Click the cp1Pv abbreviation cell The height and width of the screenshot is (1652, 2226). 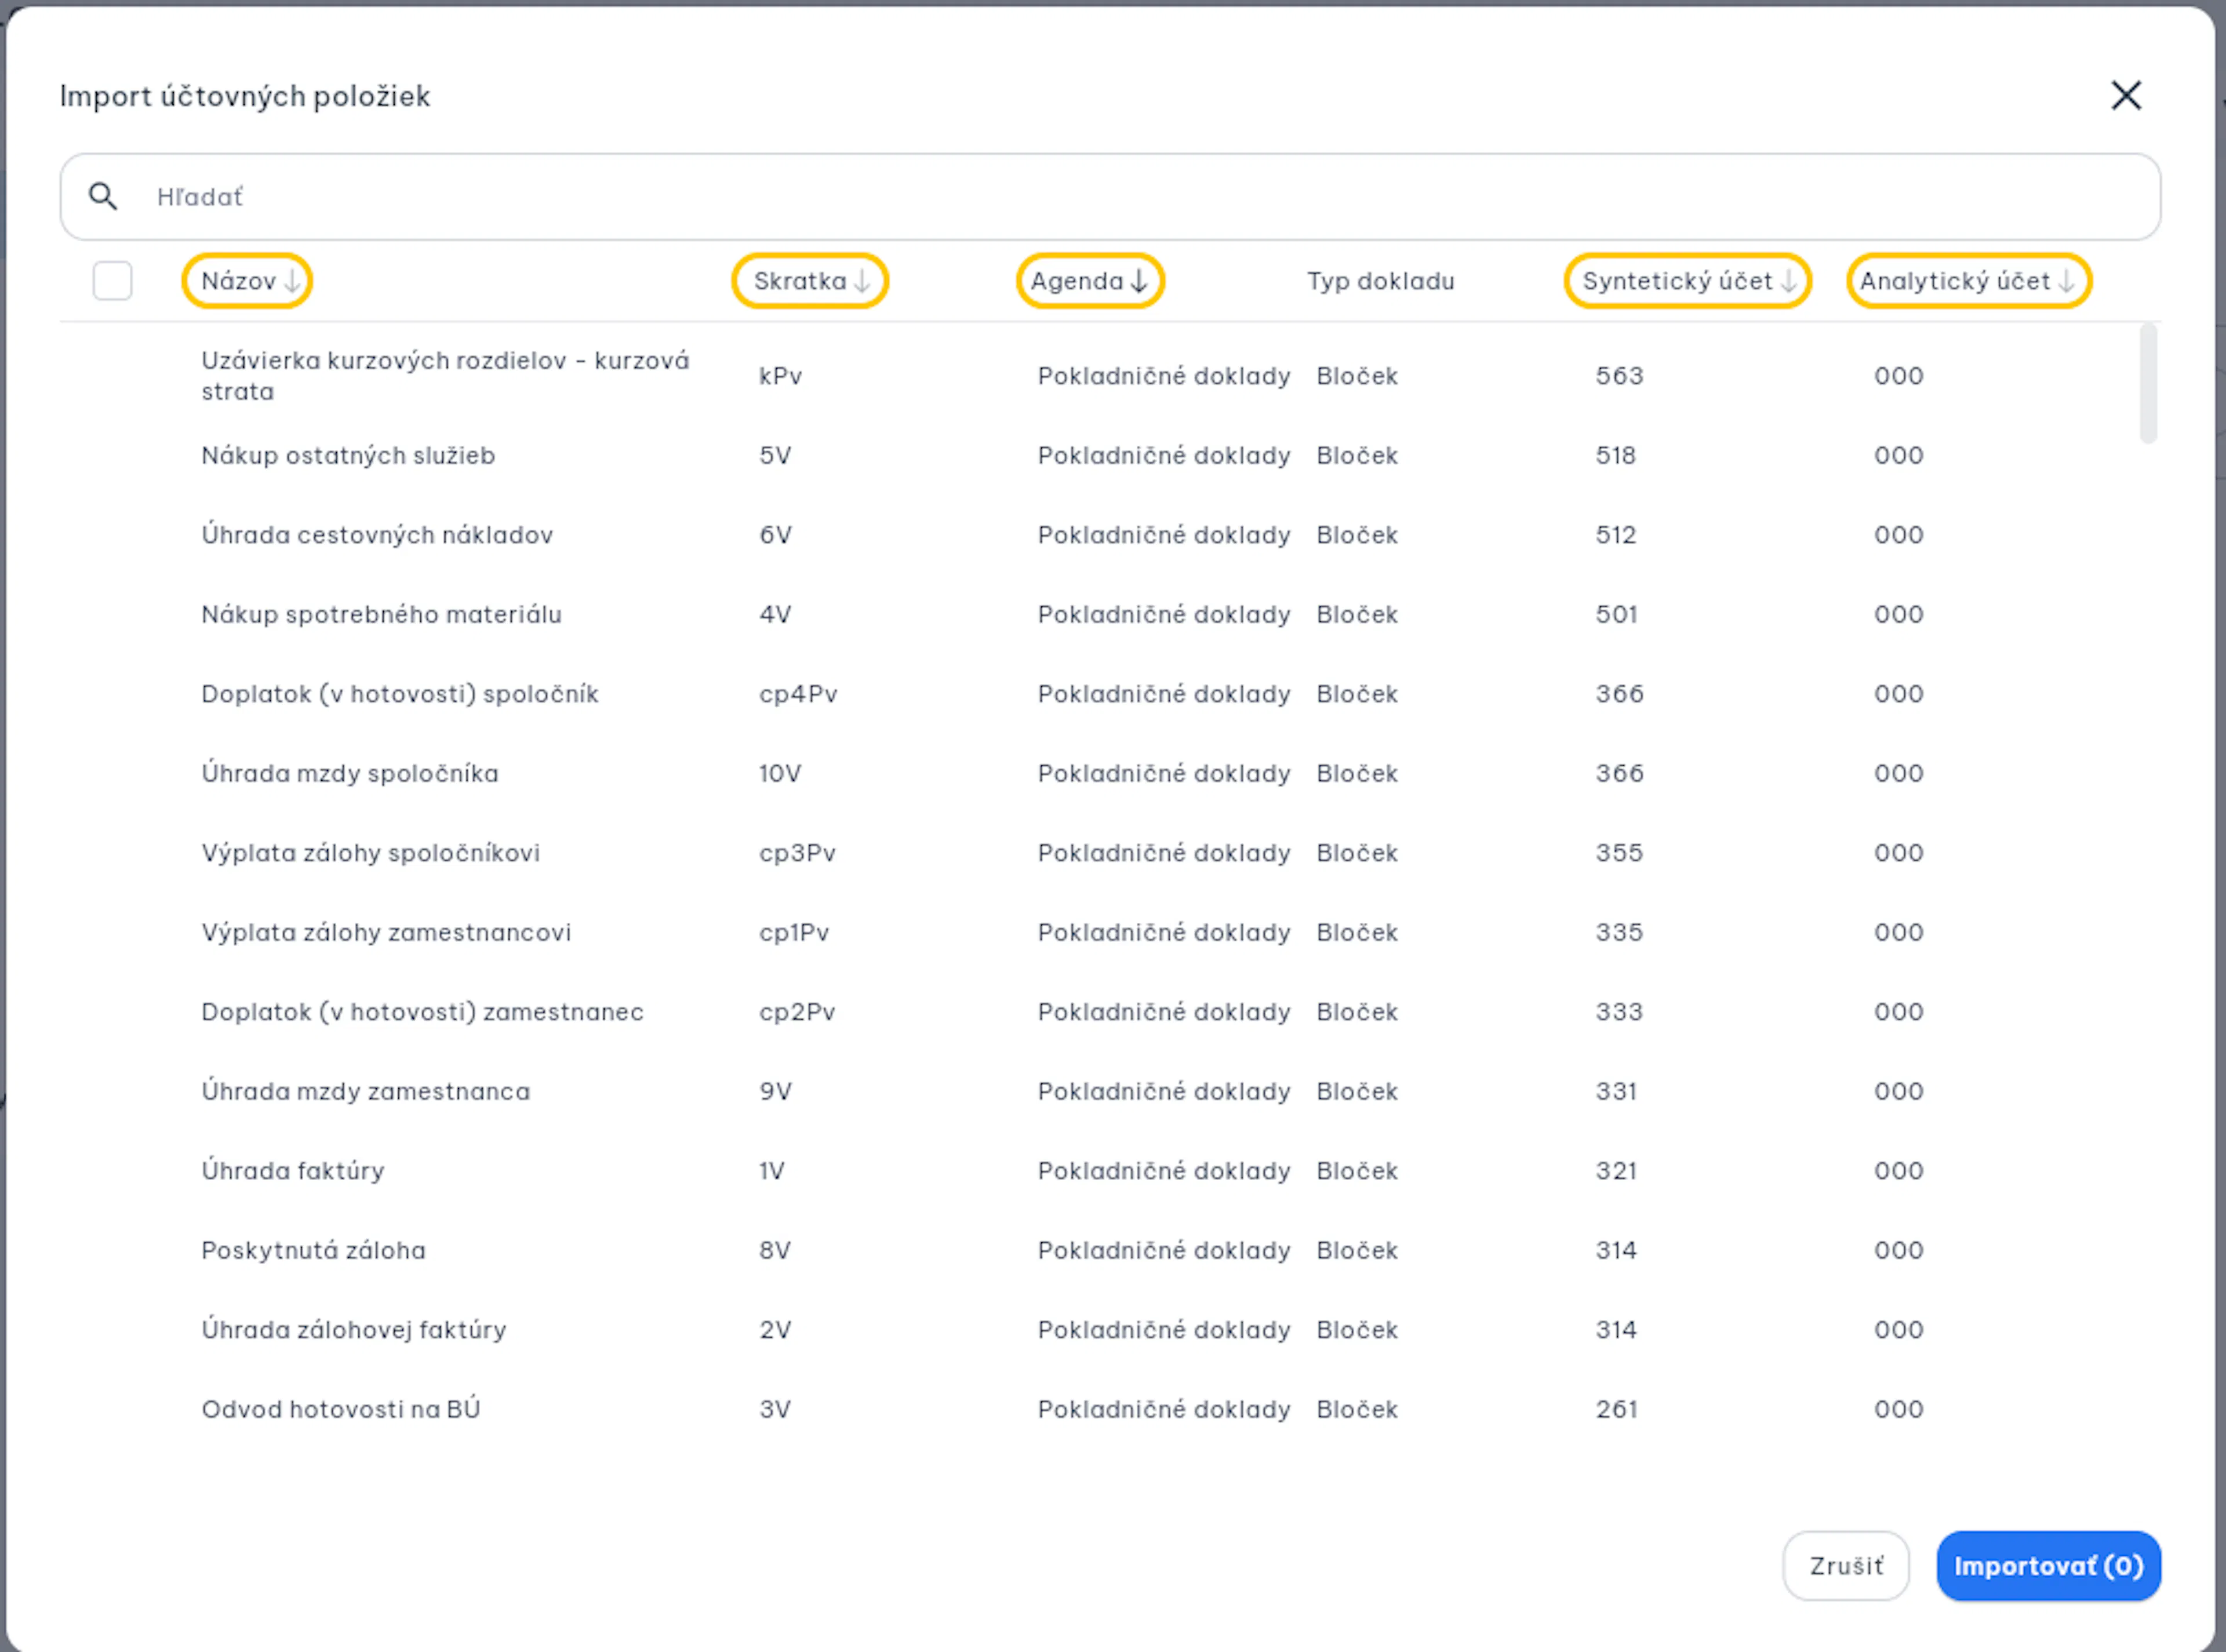794,933
